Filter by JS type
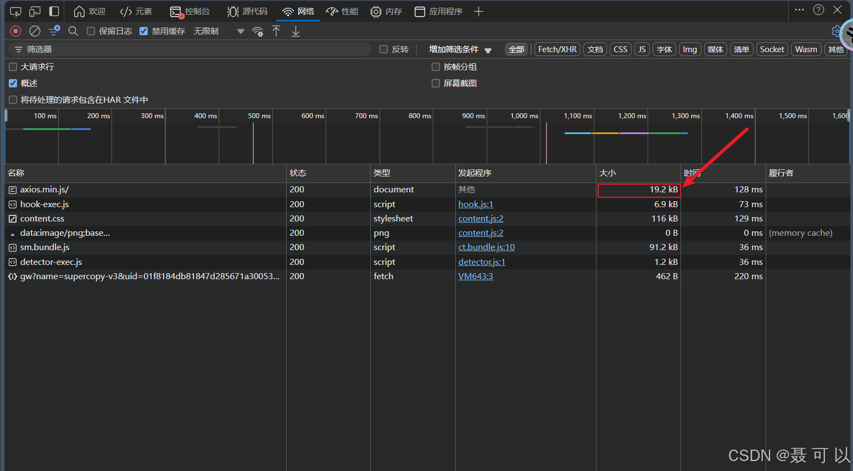Viewport: 853px width, 471px height. click(x=642, y=49)
